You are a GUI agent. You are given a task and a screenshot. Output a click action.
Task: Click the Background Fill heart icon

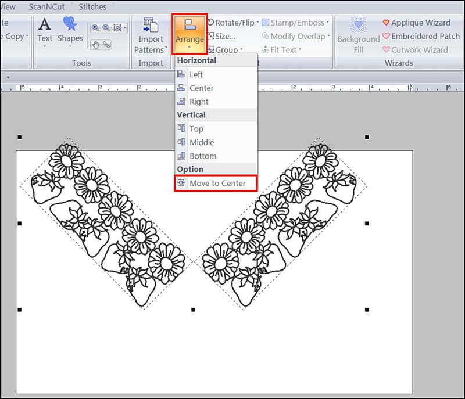point(358,25)
